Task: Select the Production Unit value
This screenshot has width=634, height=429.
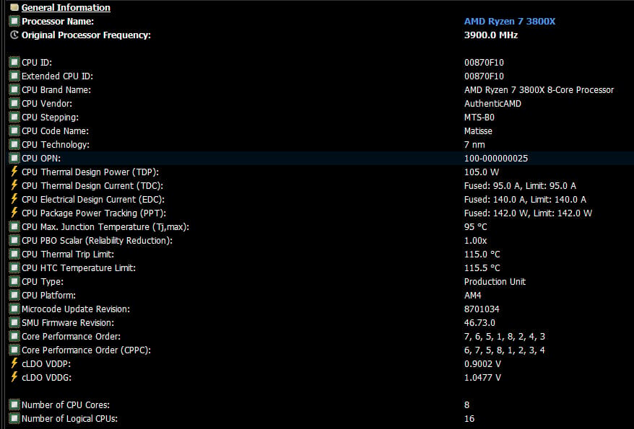Action: click(x=495, y=282)
